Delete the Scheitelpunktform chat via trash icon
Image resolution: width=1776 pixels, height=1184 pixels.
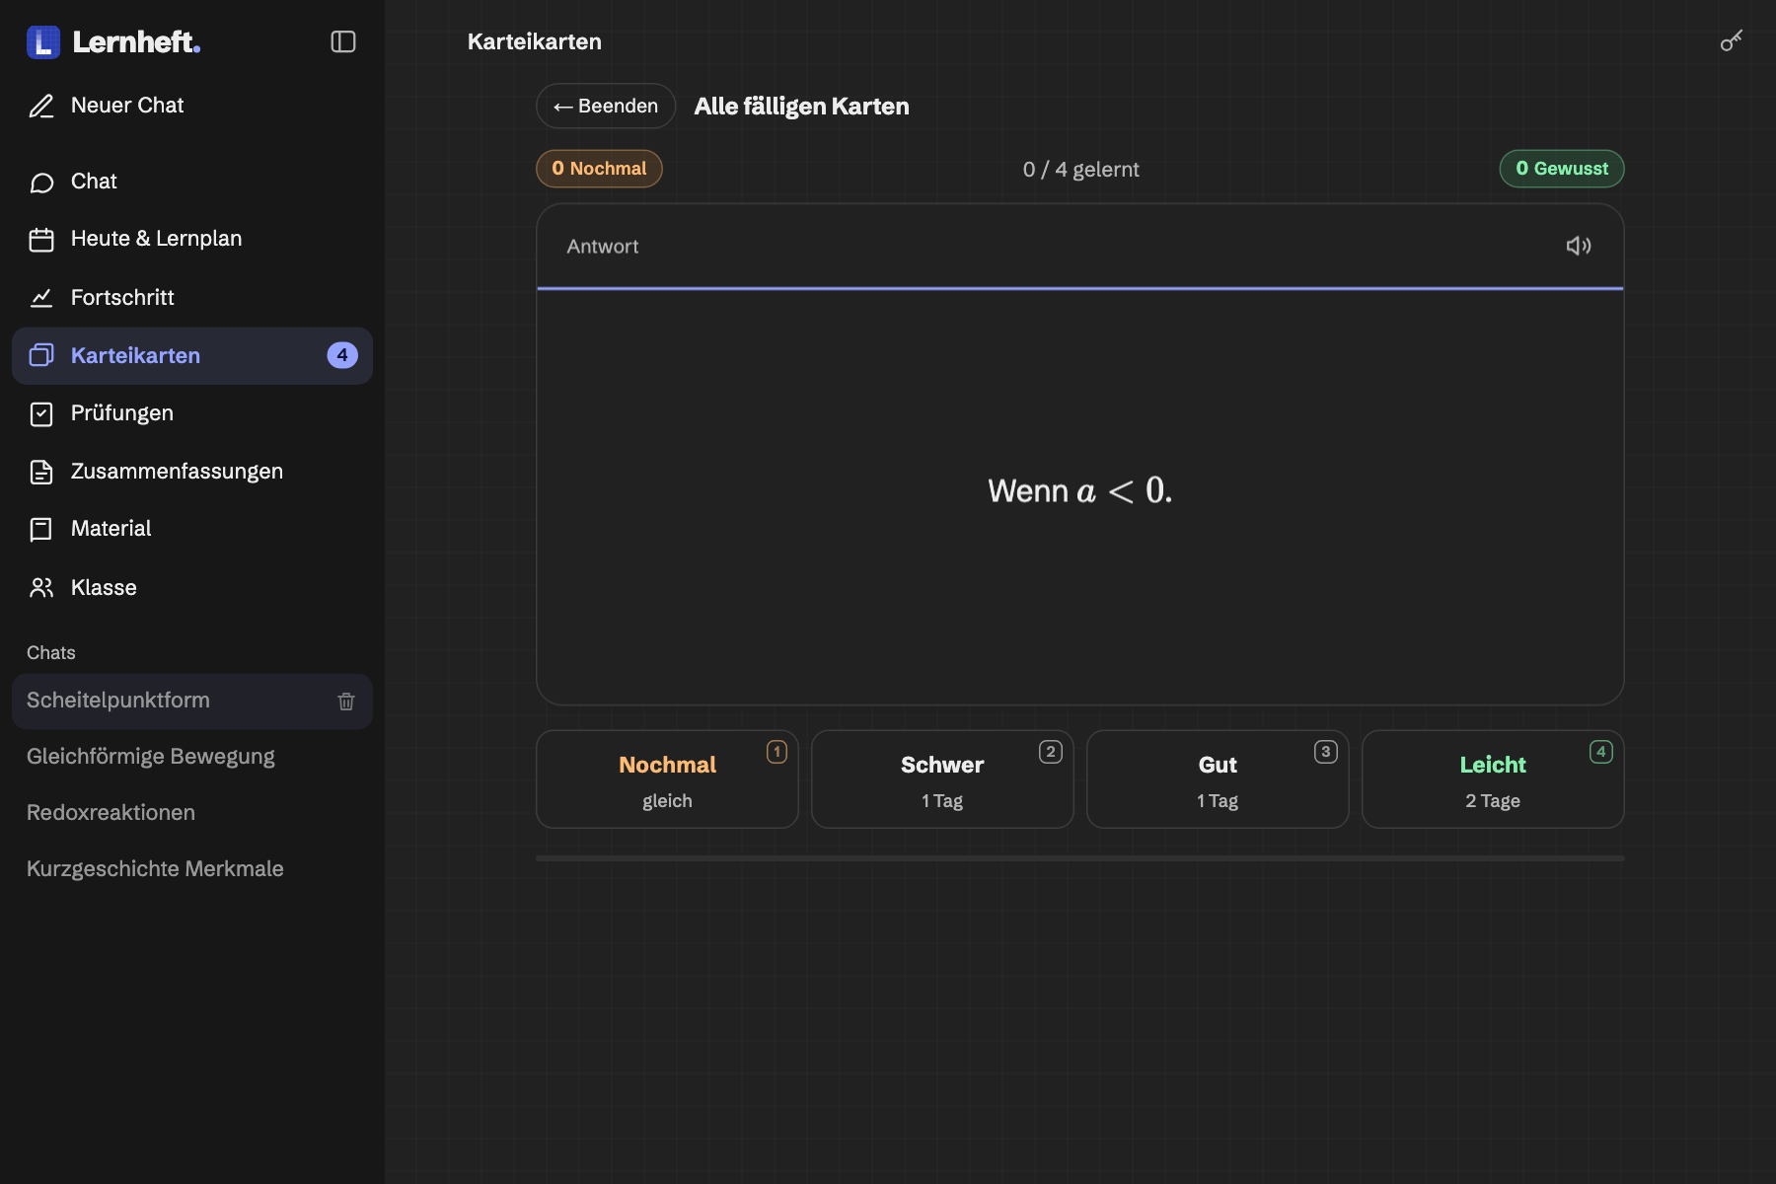346,702
